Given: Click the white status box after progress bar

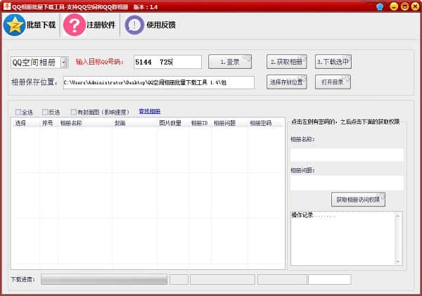Looking at the screenshot, I should (x=330, y=280).
